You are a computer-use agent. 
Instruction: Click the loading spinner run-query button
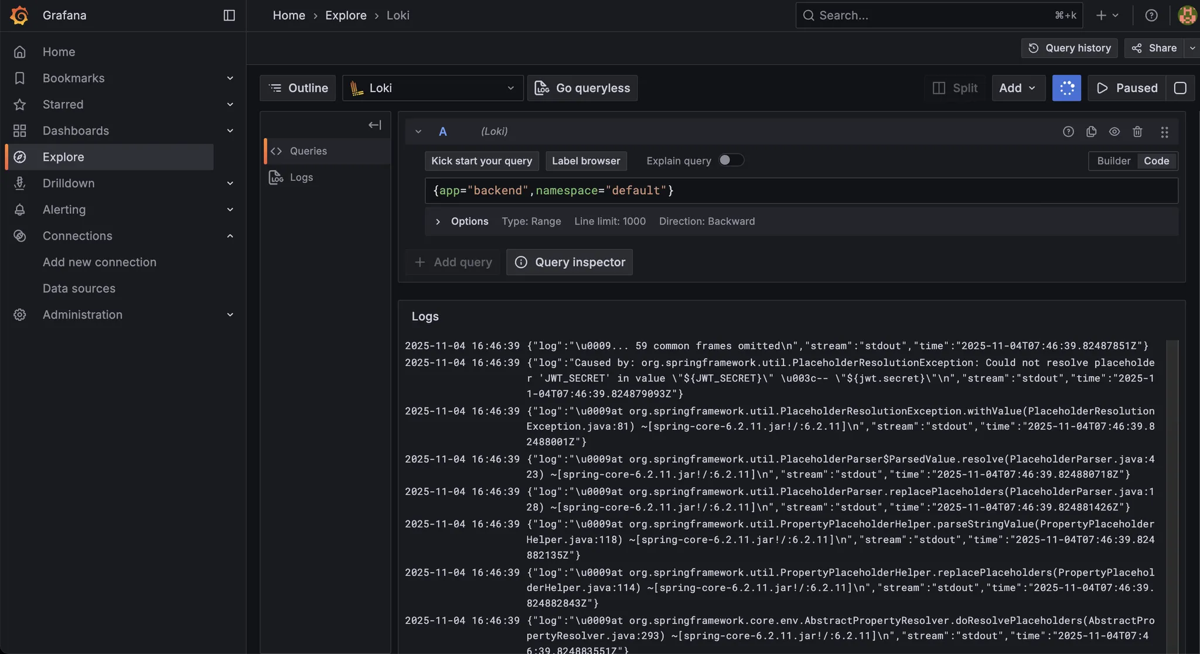1066,88
